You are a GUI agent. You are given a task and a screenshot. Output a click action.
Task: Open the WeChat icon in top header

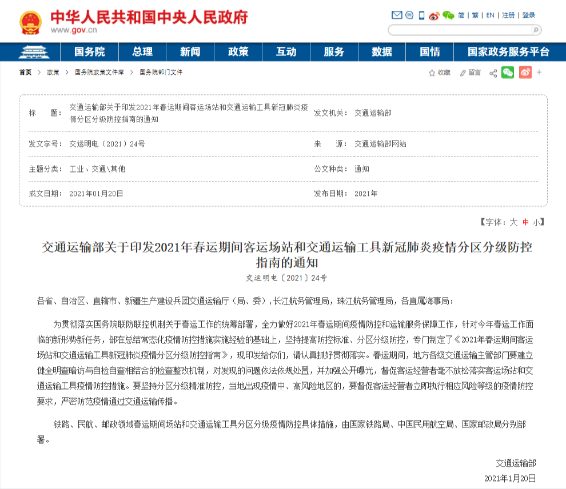tap(448, 15)
